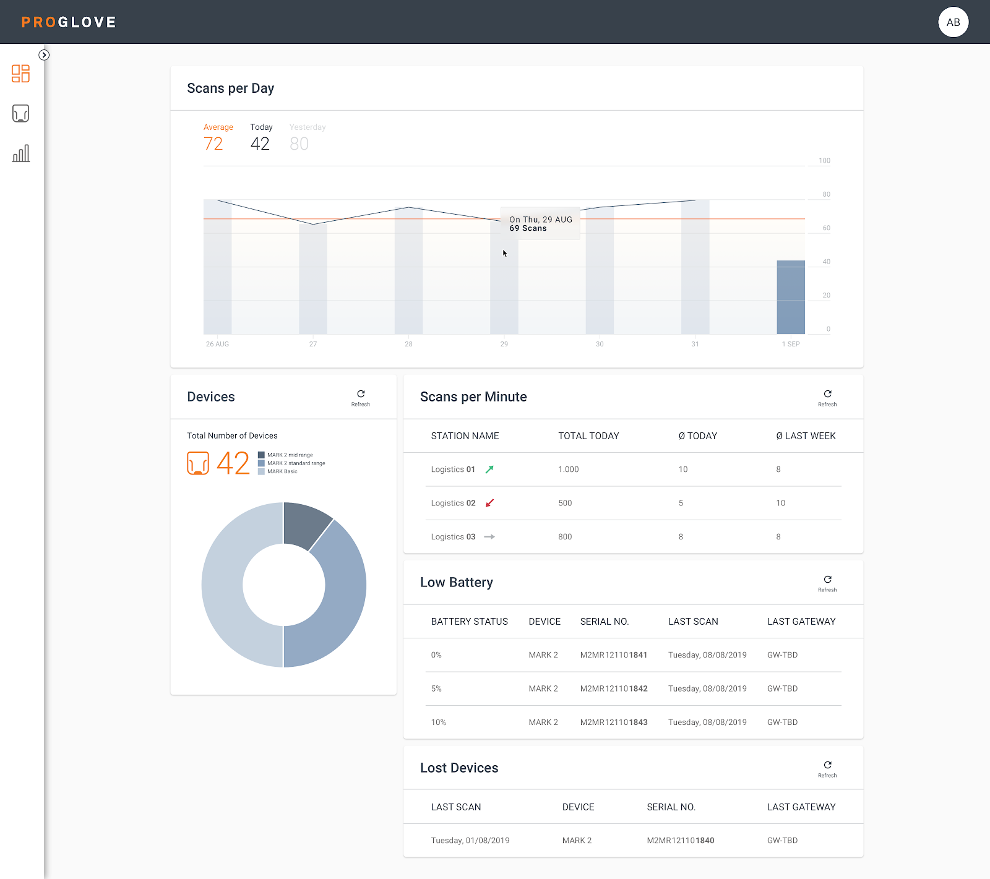Screen dimensions: 990x879
Task: Refresh the Lost Devices list
Action: coord(827,768)
